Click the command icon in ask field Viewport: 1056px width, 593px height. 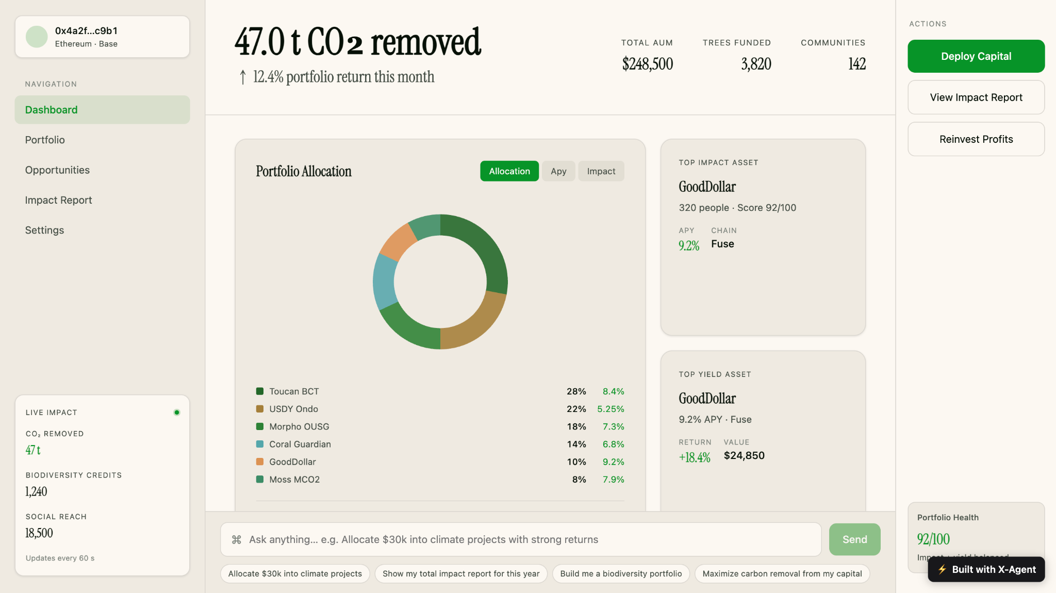pos(237,539)
